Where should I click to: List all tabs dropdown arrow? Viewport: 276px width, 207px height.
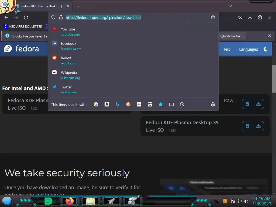tap(230, 6)
